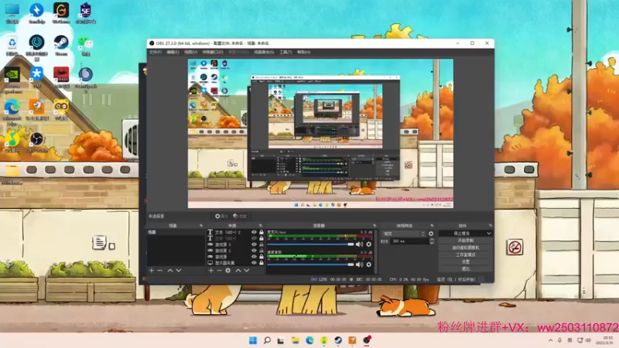The image size is (619, 348).
Task: Remove selected source with minus icon
Action: point(220,271)
